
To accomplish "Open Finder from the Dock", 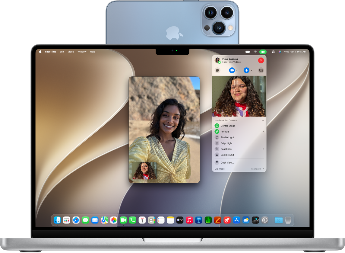I will click(57, 220).
